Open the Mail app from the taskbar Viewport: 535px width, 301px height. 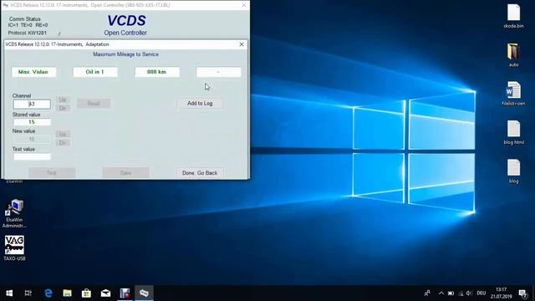click(x=105, y=293)
